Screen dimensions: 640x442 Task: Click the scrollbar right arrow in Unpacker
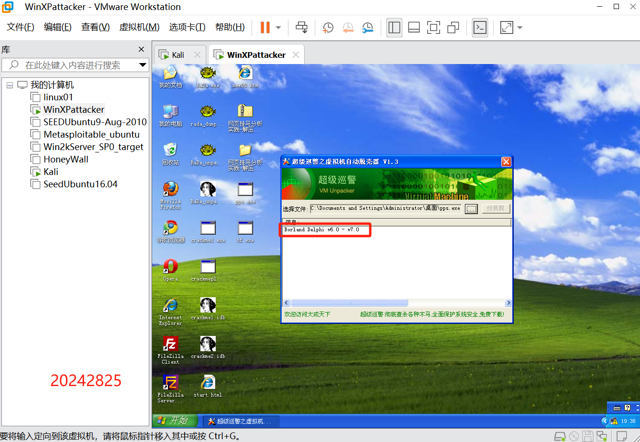pyautogui.click(x=508, y=302)
